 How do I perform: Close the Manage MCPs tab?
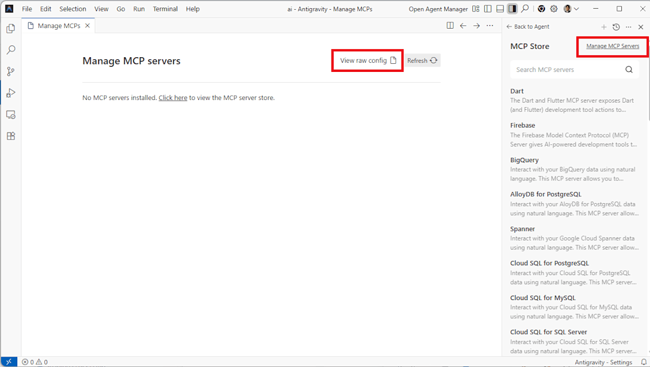pyautogui.click(x=87, y=25)
